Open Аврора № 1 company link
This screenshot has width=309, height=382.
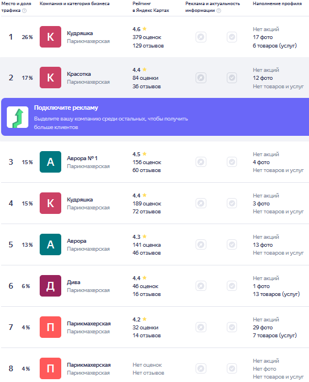point(82,158)
